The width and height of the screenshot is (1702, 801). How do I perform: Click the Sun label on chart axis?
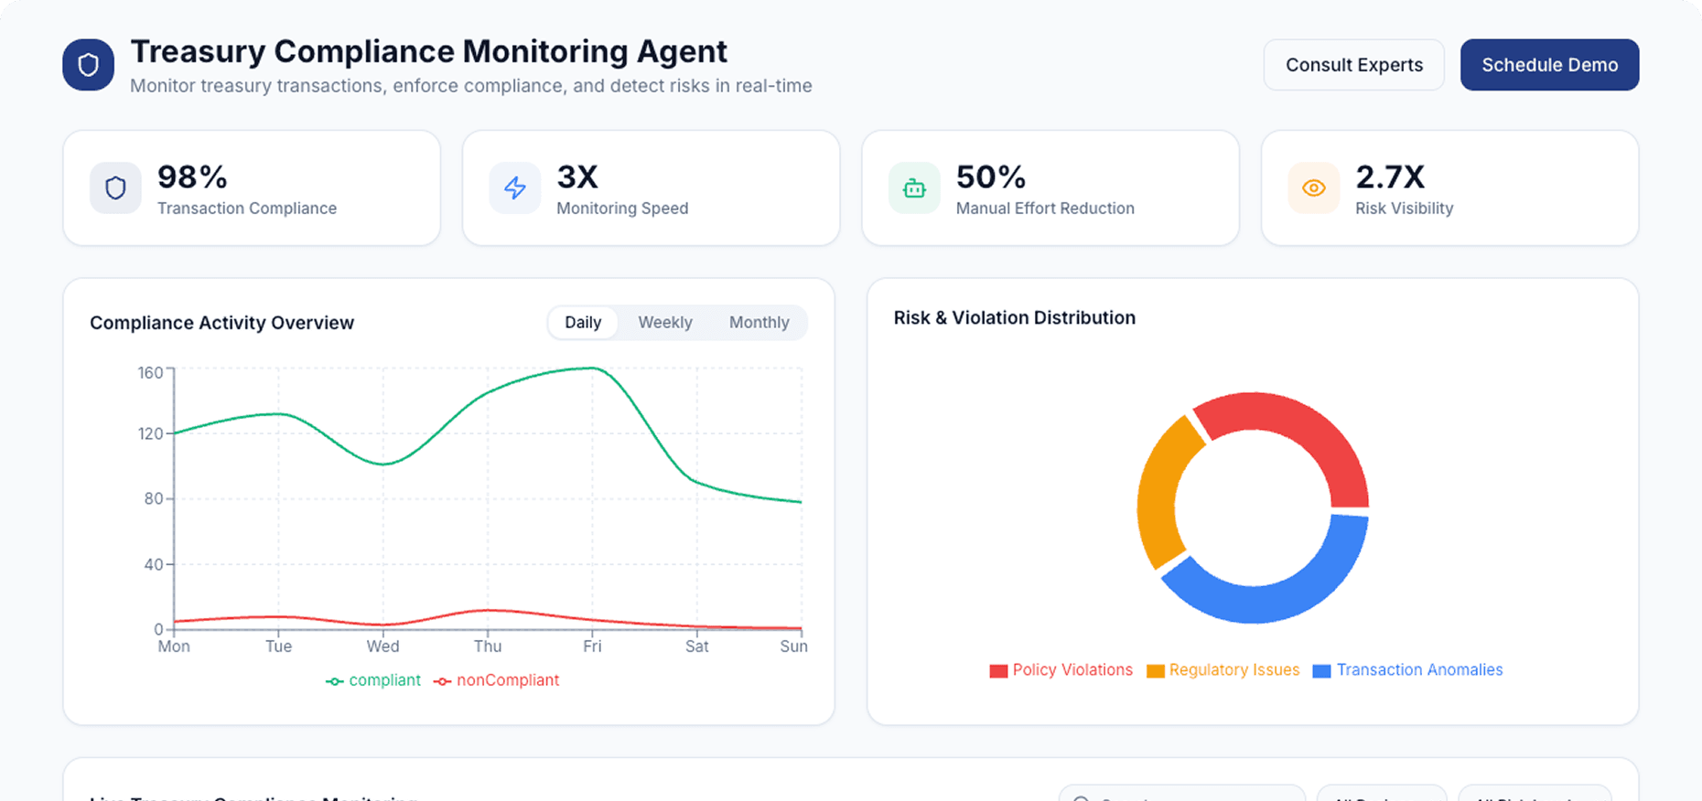coord(793,646)
